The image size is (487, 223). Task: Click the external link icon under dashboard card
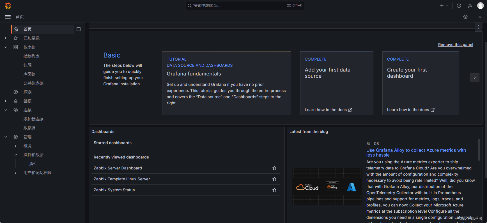[x=433, y=110]
